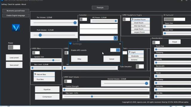This screenshot has width=191, height=107.
Task: Toggle the main Power switch
Action: point(14,47)
